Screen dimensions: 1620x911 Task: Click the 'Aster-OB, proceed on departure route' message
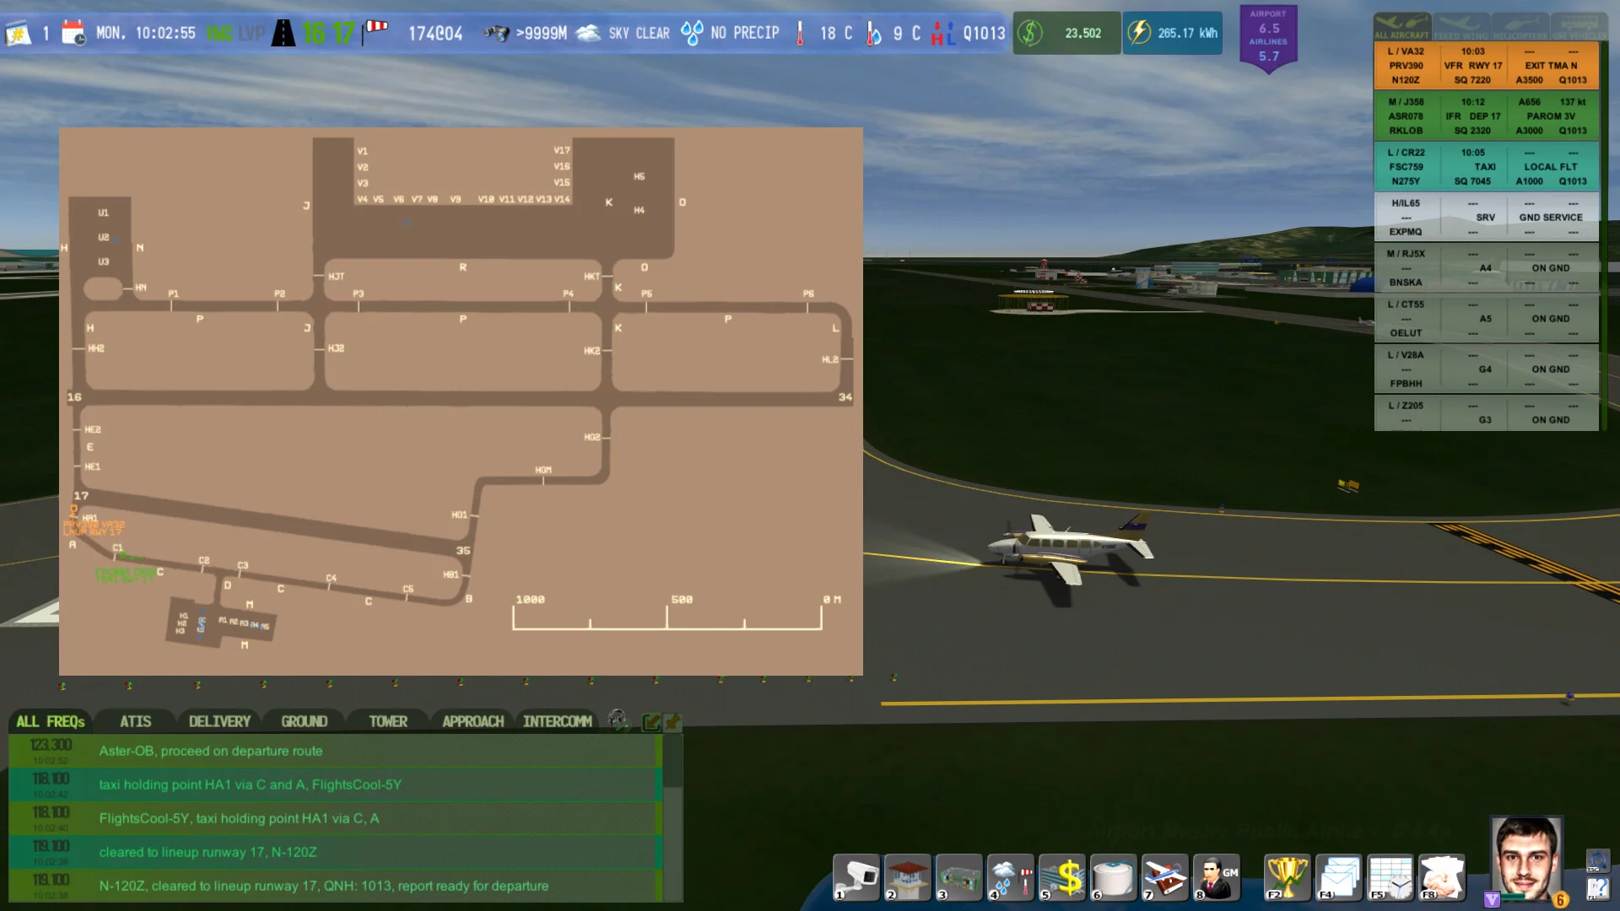tap(211, 751)
